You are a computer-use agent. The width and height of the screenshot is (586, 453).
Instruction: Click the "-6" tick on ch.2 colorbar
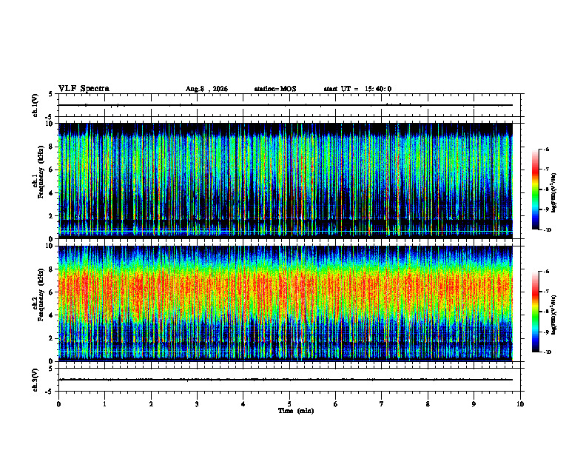546,272
